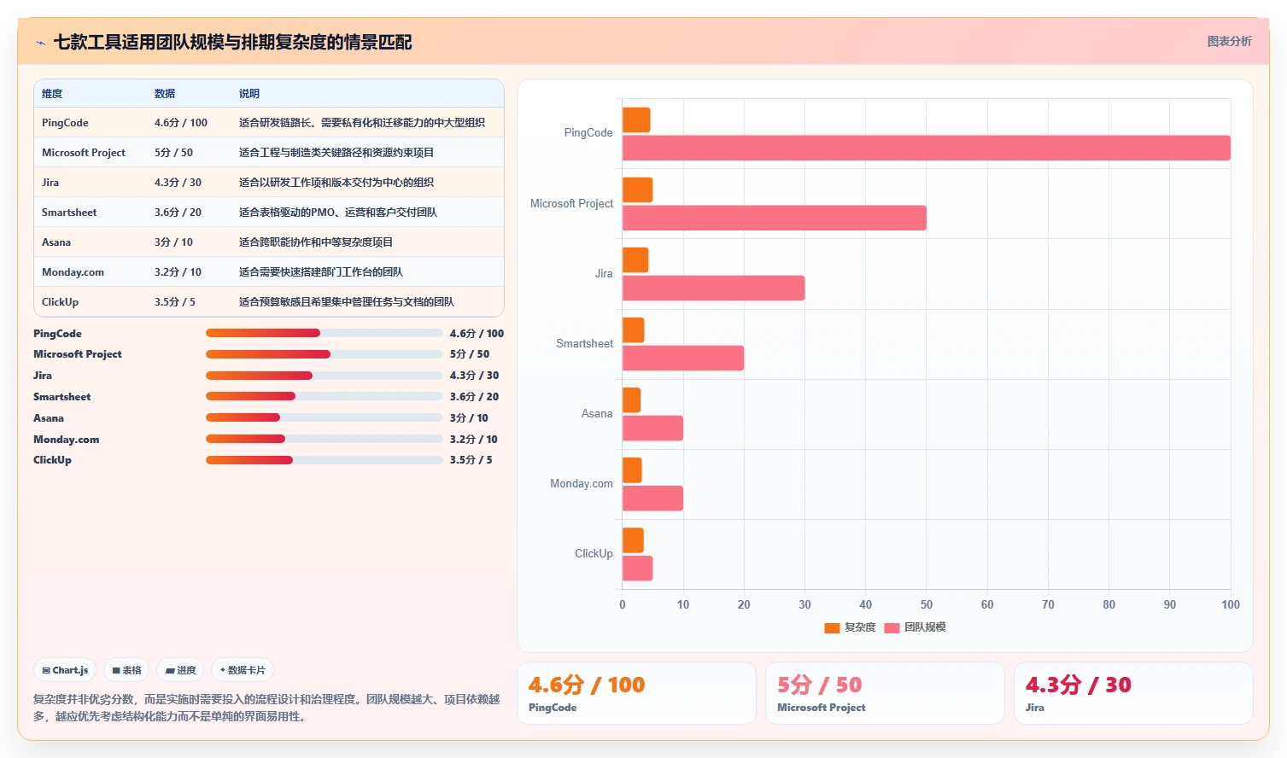Click Monday.com's orange chart bar

[632, 470]
